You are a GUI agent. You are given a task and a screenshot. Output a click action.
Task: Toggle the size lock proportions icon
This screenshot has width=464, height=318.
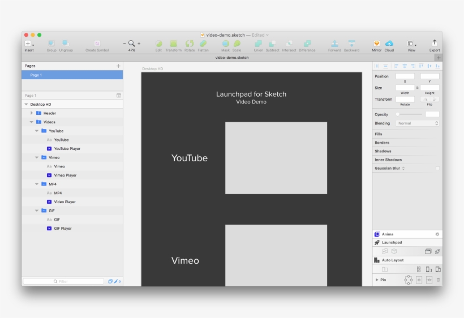pyautogui.click(x=417, y=88)
